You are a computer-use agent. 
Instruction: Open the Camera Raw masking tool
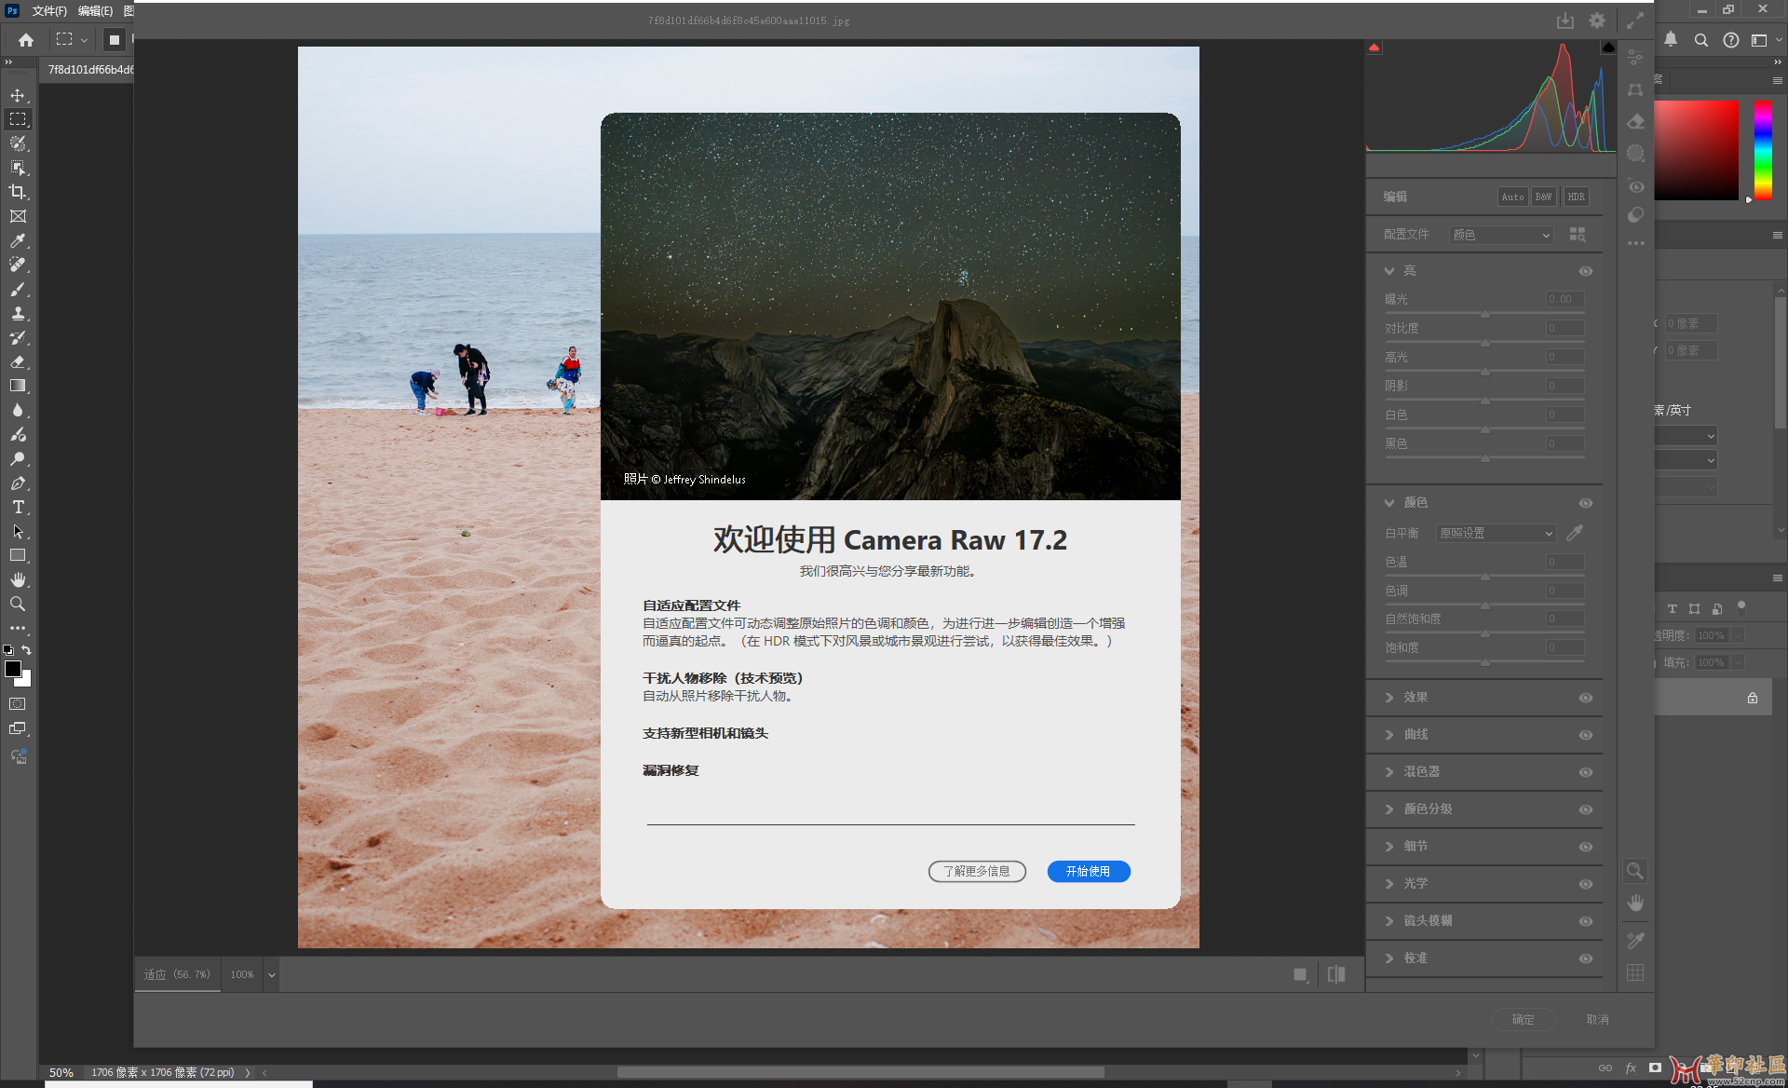tap(1635, 153)
